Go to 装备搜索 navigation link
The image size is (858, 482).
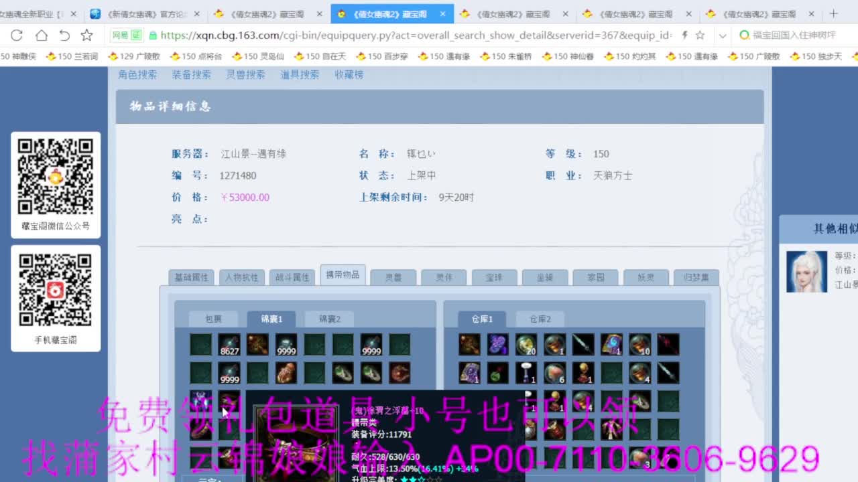tap(191, 75)
